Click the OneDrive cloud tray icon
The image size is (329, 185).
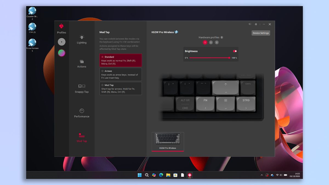point(272,175)
